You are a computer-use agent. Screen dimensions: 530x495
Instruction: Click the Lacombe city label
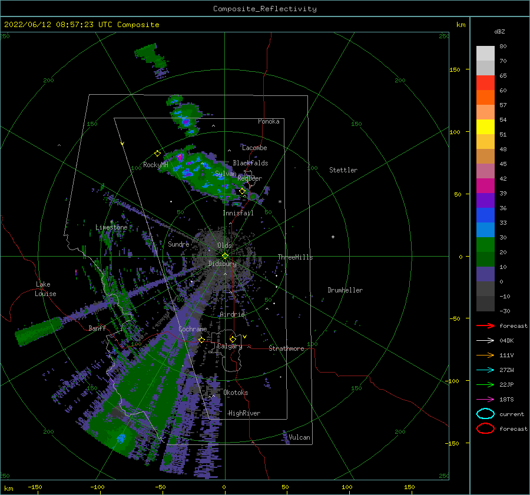(x=254, y=148)
